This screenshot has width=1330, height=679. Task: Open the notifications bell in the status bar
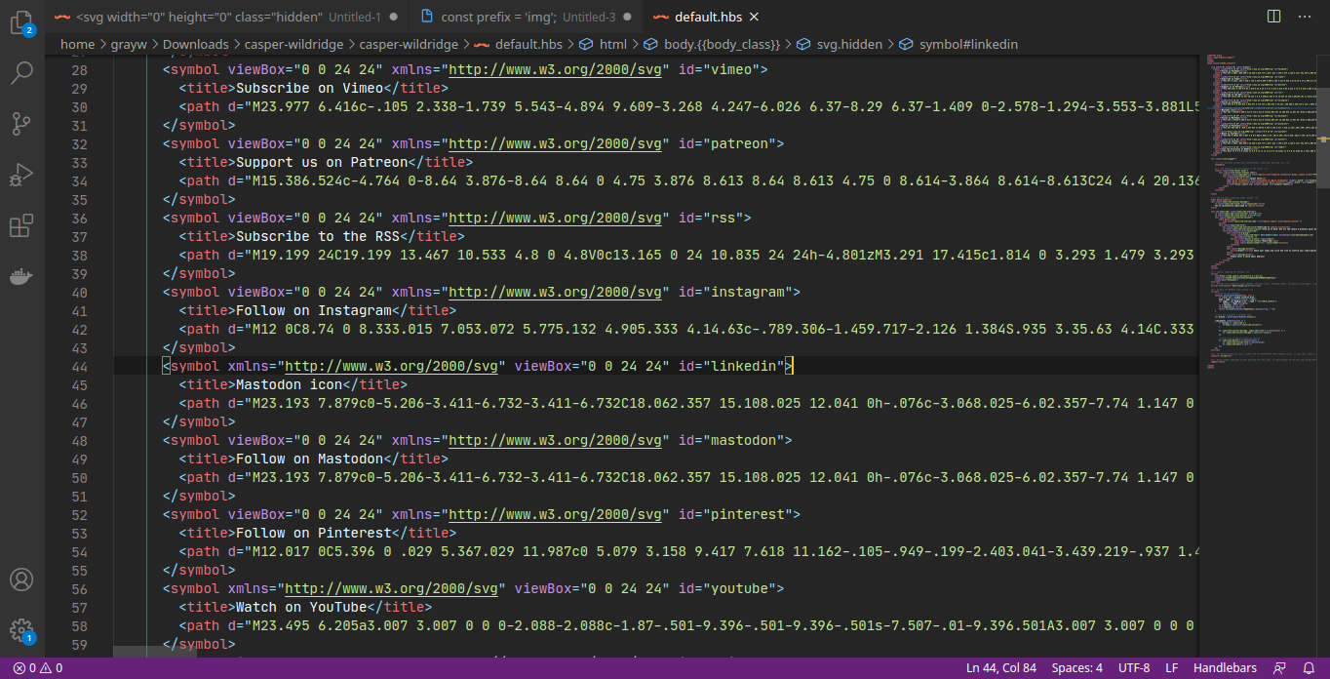tap(1307, 668)
